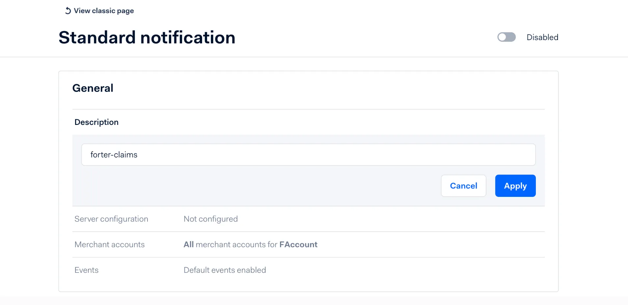Cancel the description edit
The height and width of the screenshot is (305, 628).
pyautogui.click(x=463, y=186)
